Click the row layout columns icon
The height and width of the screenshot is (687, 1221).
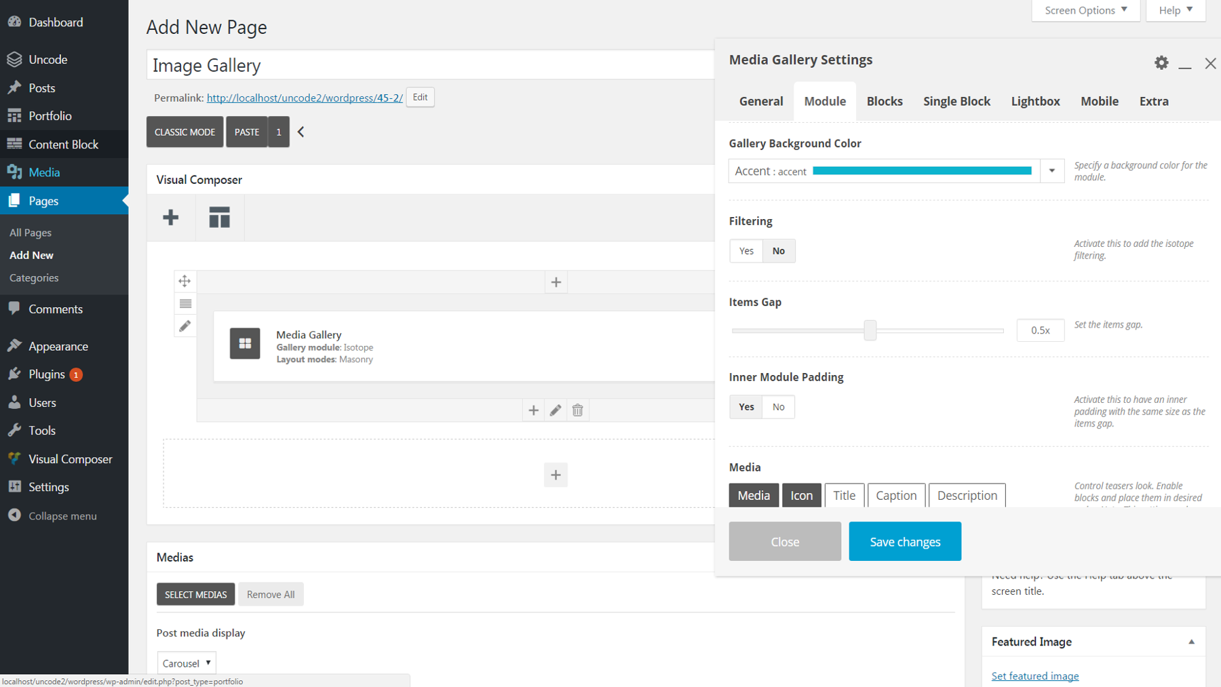(x=185, y=304)
